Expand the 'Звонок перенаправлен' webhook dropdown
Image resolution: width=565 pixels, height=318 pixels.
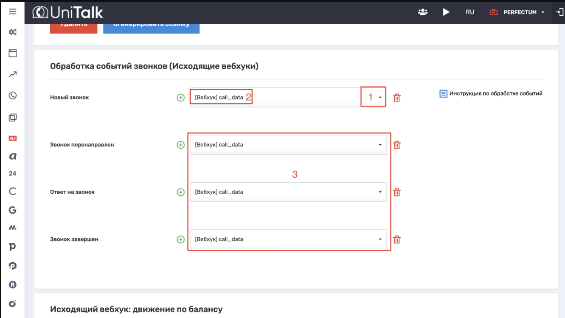pyautogui.click(x=380, y=145)
